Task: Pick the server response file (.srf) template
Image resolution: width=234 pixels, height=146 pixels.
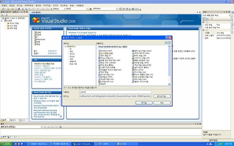Action: pyautogui.click(x=141, y=58)
